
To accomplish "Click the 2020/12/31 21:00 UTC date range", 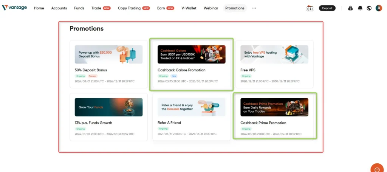I will [x=270, y=81].
